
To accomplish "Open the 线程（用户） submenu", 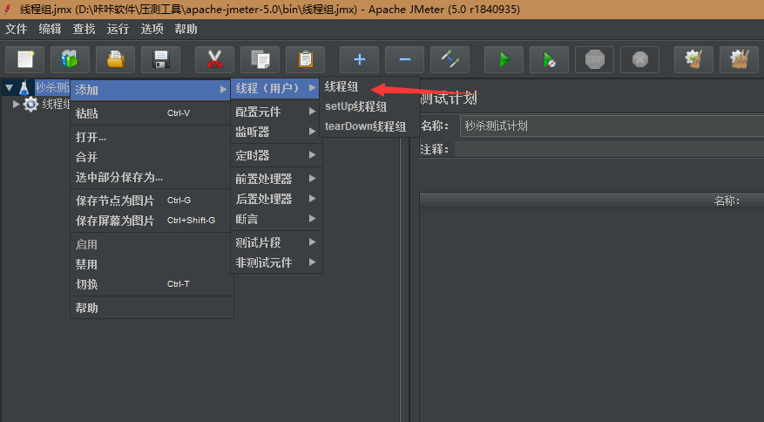I will pyautogui.click(x=275, y=88).
